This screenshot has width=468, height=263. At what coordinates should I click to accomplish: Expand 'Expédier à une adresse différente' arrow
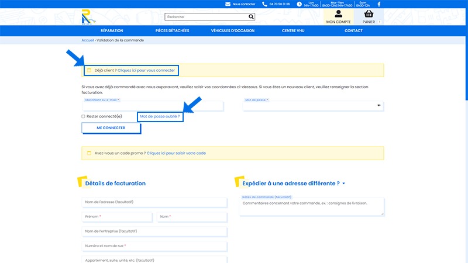pos(344,184)
